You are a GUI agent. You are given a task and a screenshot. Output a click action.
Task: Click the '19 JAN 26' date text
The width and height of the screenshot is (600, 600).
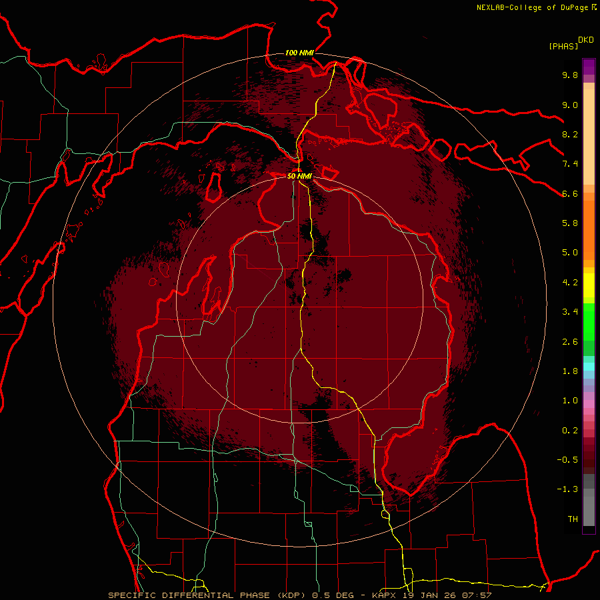pos(431,595)
